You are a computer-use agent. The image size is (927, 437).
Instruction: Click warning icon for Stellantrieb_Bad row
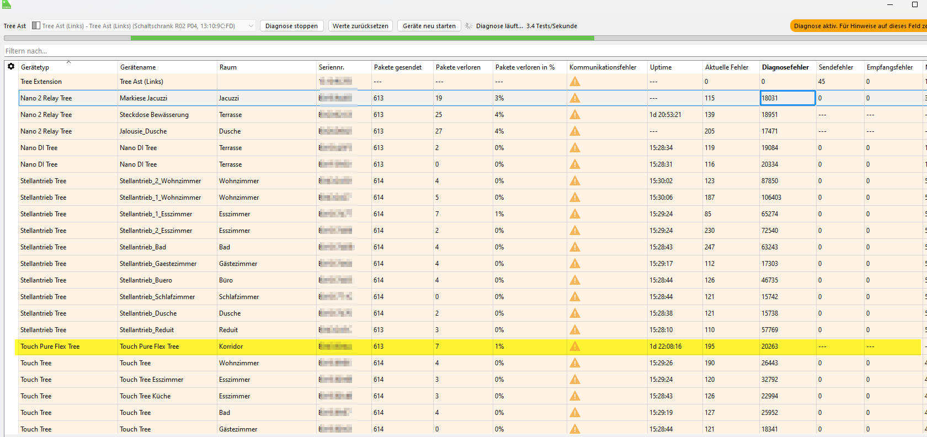click(575, 247)
